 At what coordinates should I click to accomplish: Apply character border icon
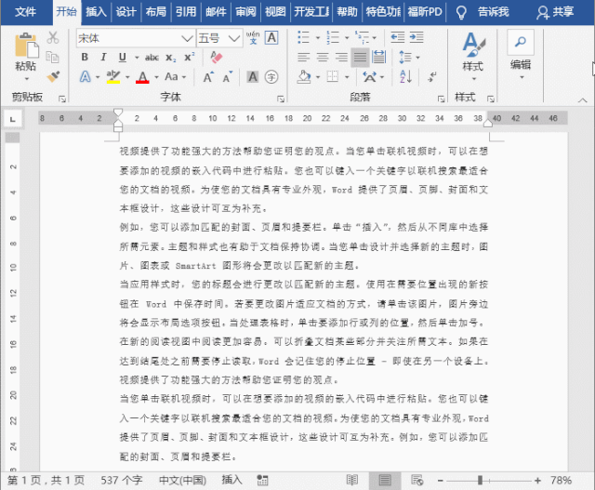(x=271, y=37)
